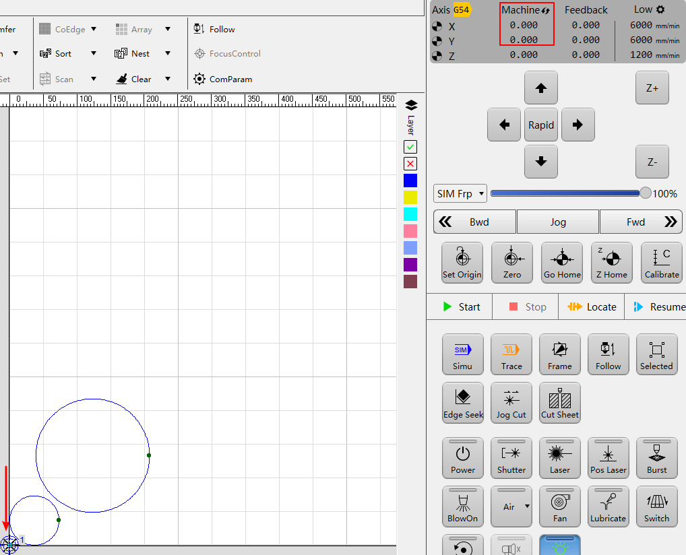Viewport: 686px width, 555px height.
Task: Toggle the Rapid jog mode button
Action: [540, 125]
